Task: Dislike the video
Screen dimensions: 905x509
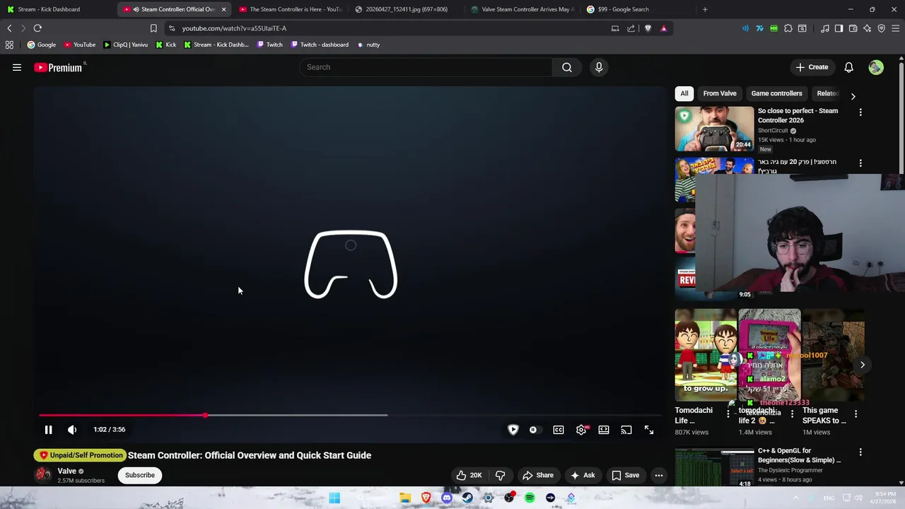Action: point(500,475)
